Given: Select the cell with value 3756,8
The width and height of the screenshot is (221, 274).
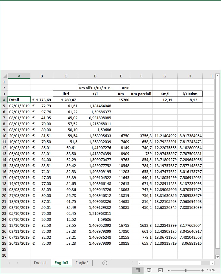Looking at the screenshot, I should pyautogui.click(x=141, y=136).
